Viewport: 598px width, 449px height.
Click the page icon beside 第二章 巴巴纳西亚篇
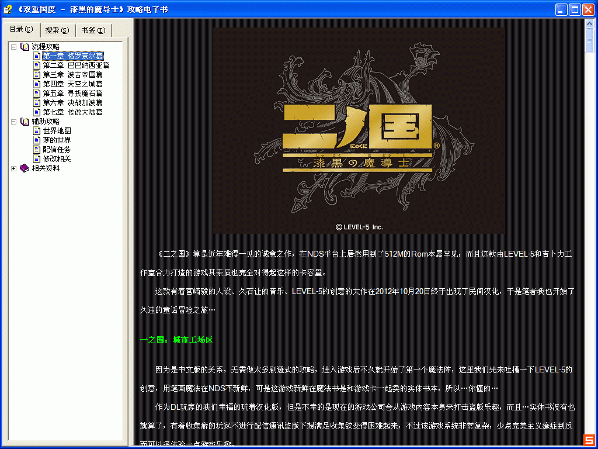37,65
